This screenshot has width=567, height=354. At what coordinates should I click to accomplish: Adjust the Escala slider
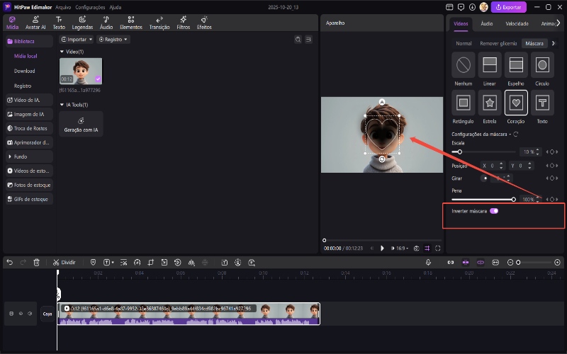pyautogui.click(x=460, y=152)
